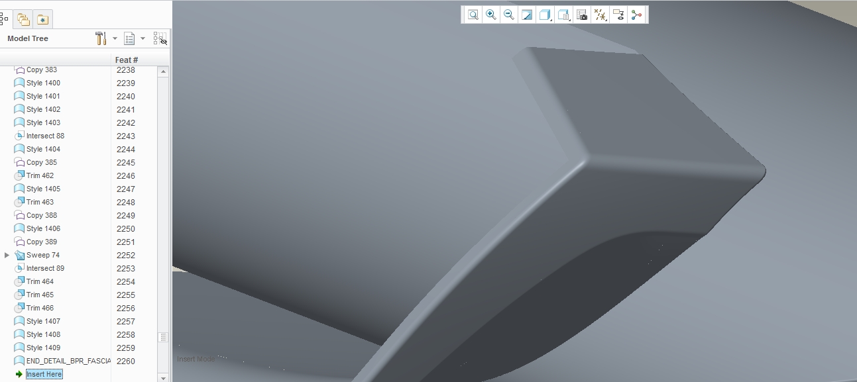Click the model tree scroll-up arrow

[x=163, y=72]
